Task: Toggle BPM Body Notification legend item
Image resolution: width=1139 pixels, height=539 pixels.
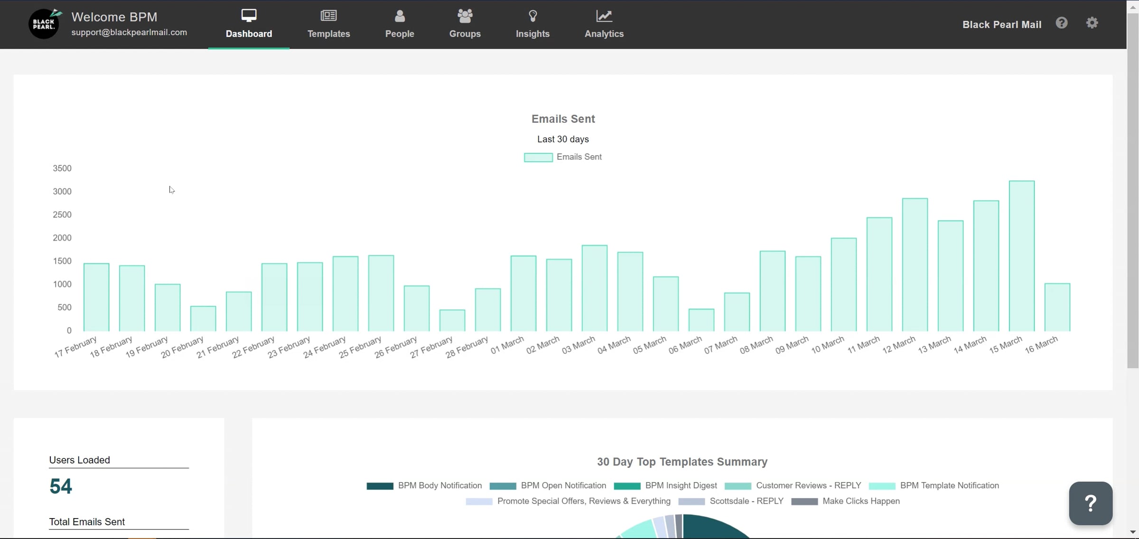Action: point(424,485)
